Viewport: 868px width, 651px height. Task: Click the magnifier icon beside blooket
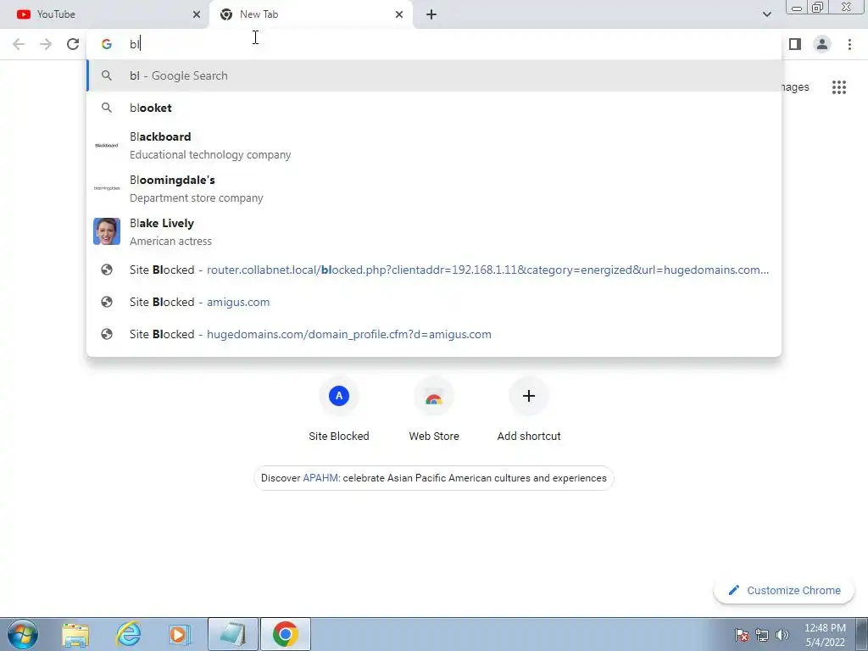point(107,108)
